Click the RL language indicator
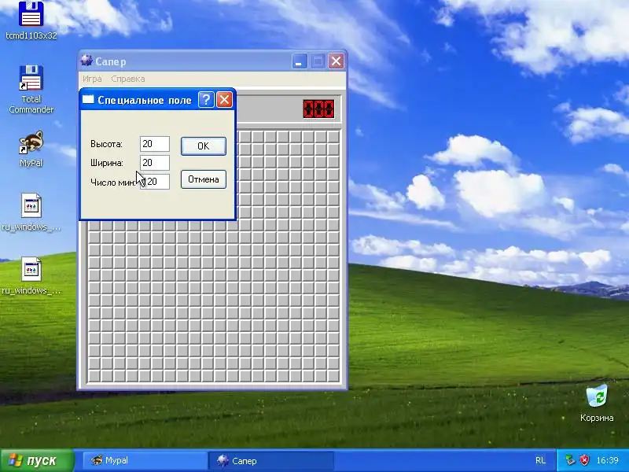The height and width of the screenshot is (472, 629). pyautogui.click(x=540, y=460)
